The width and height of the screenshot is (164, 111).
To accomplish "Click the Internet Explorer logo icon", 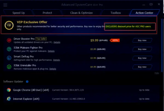I will tap(9, 99).
